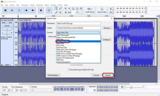
Task: Click the Browse... button
Action: (107, 28)
